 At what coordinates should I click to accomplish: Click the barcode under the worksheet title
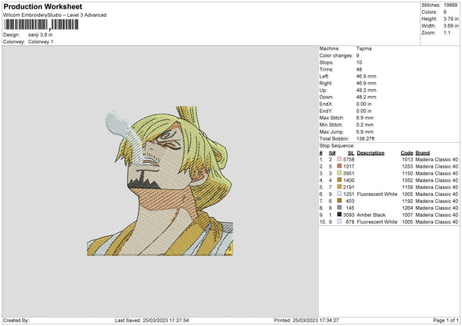(42, 25)
